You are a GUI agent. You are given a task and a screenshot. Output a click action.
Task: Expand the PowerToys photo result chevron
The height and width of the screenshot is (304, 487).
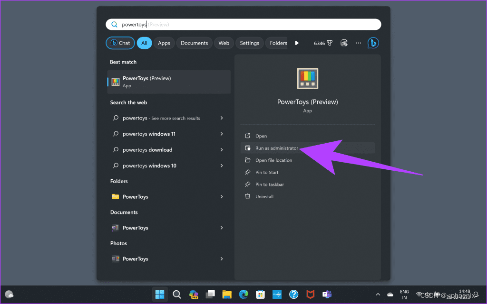tap(222, 258)
